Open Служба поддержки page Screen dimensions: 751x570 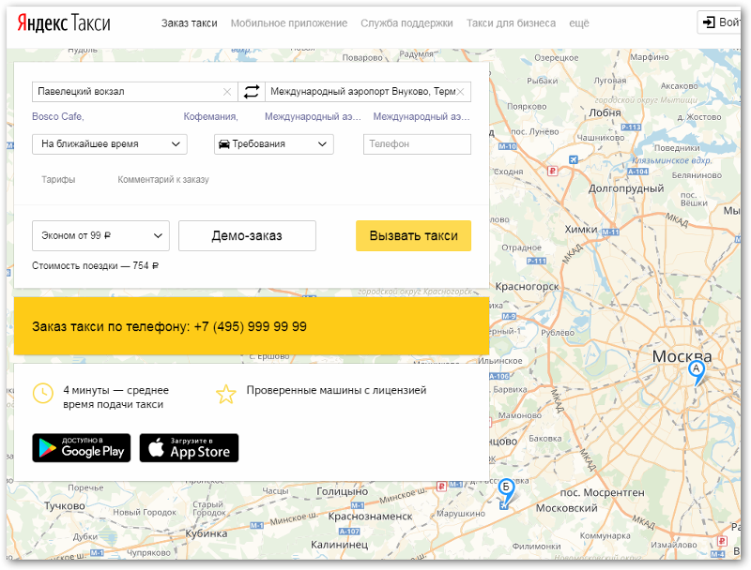click(406, 22)
